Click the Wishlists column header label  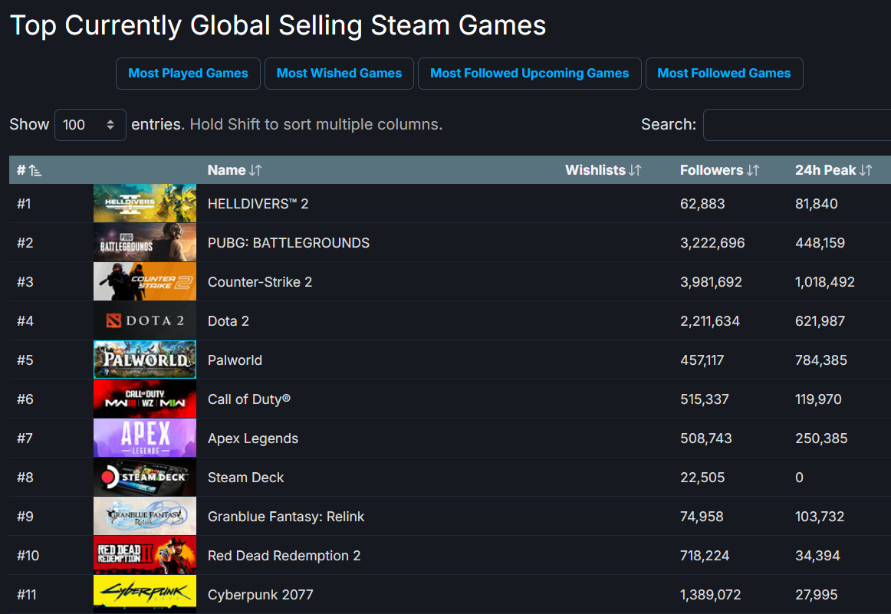click(x=596, y=170)
